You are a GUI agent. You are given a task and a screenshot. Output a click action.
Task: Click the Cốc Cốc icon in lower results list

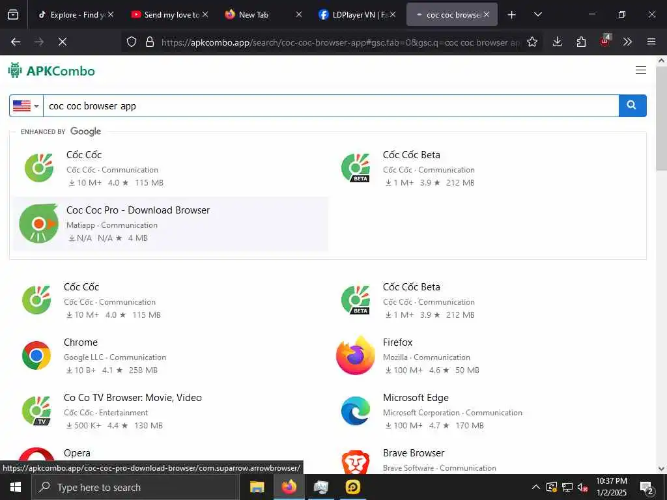[36, 299]
